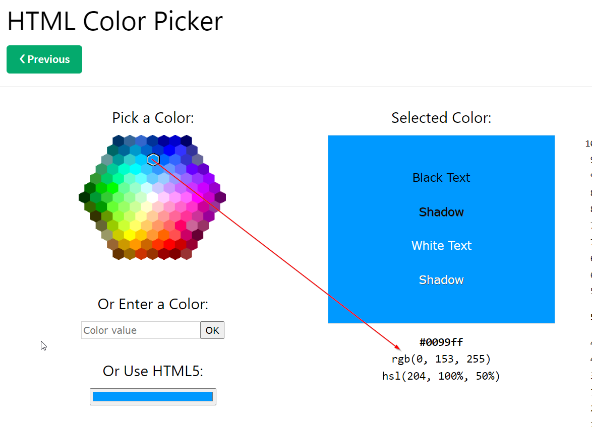Pick the bright cyan hexagon
The image size is (592, 427).
pyautogui.click(x=136, y=169)
